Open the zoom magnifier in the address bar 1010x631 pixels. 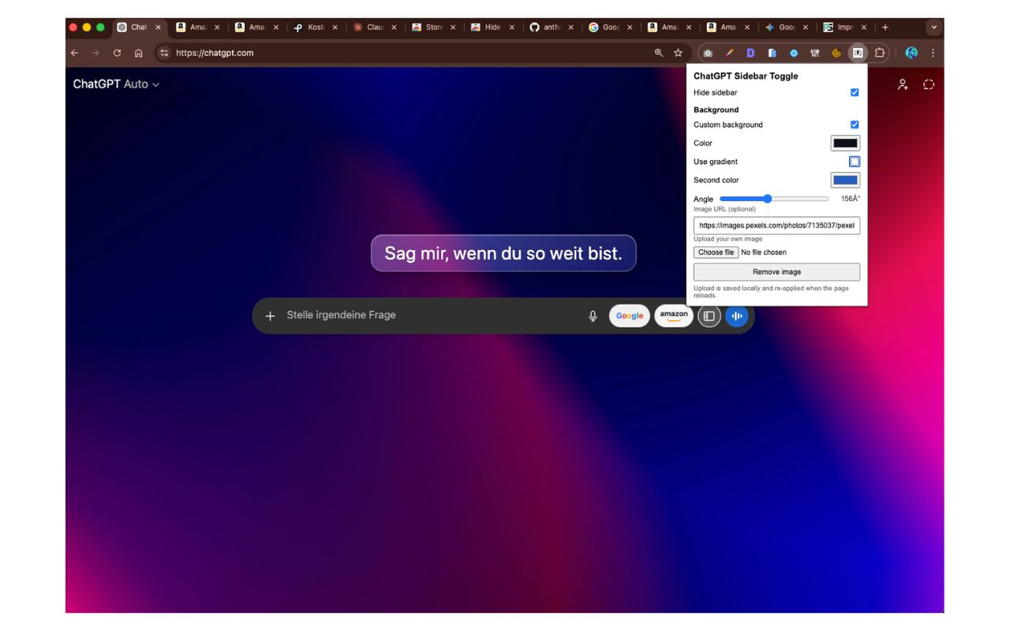tap(659, 53)
